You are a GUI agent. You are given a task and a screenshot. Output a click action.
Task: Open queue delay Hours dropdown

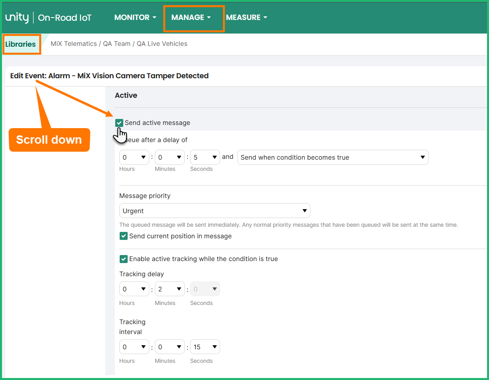point(134,157)
